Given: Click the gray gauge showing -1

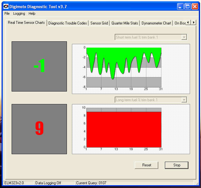Looking at the screenshot, I should click(x=39, y=66).
